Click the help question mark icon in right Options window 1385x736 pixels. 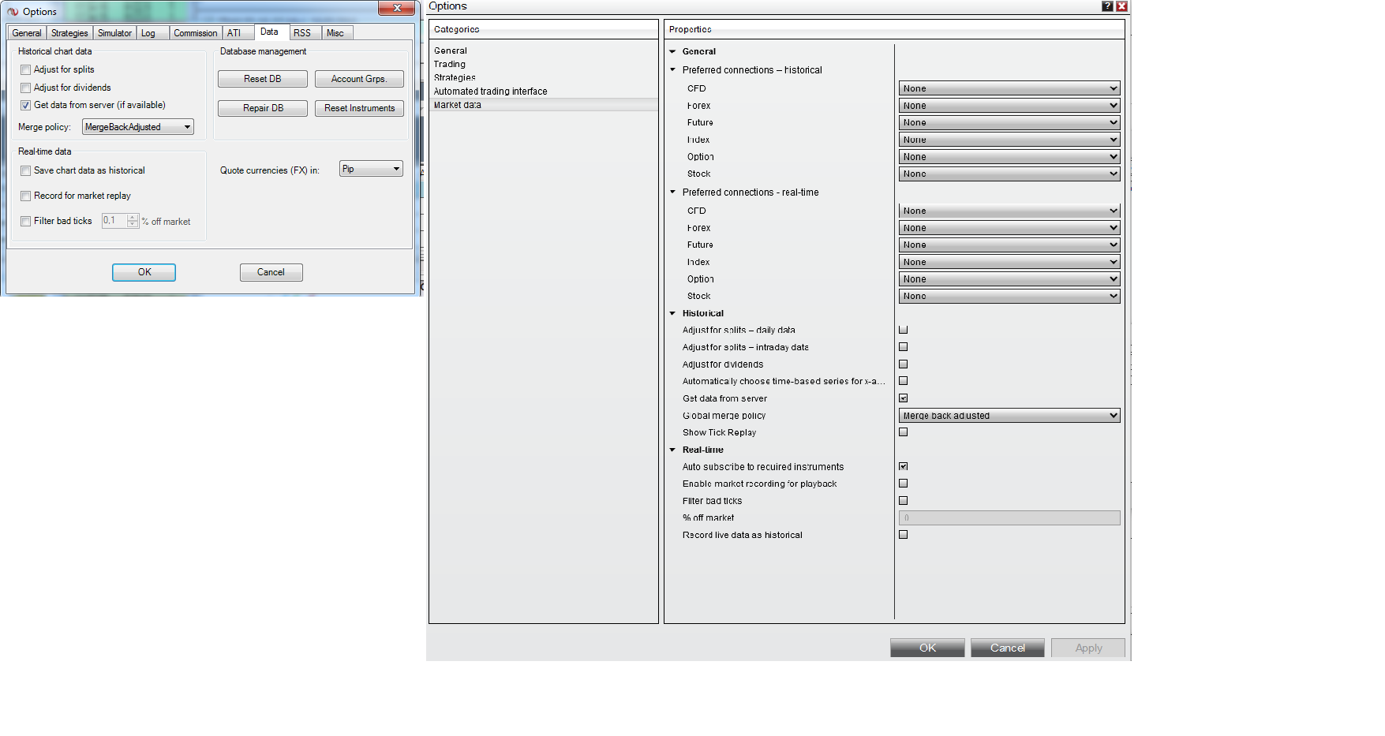tap(1107, 6)
